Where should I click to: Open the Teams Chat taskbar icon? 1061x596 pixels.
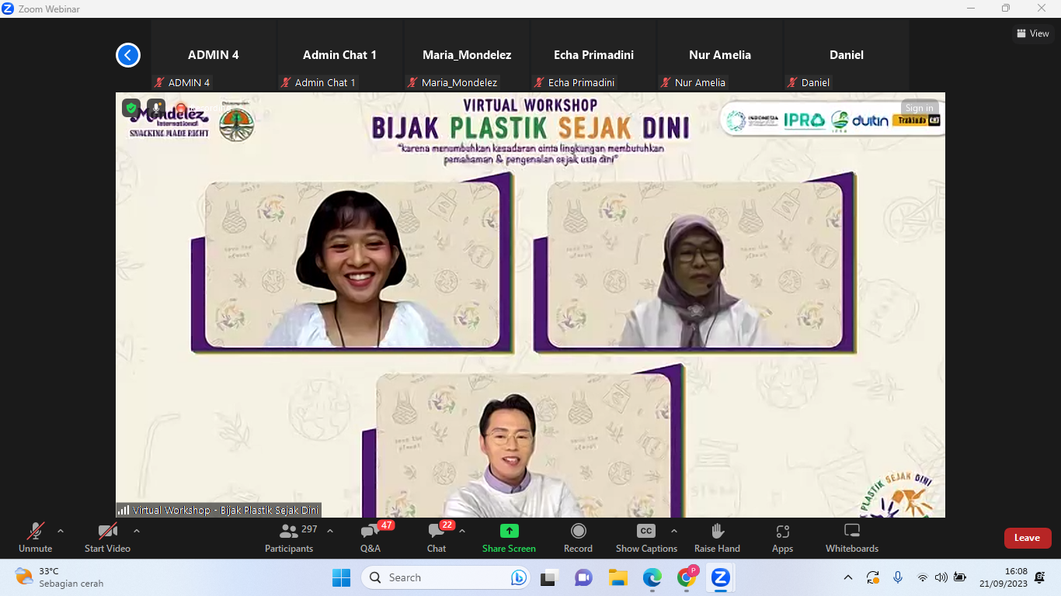pyautogui.click(x=583, y=577)
